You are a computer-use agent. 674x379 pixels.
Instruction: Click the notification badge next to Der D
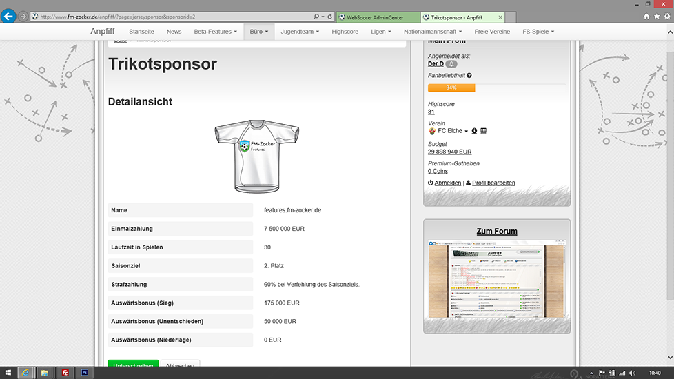(x=451, y=64)
